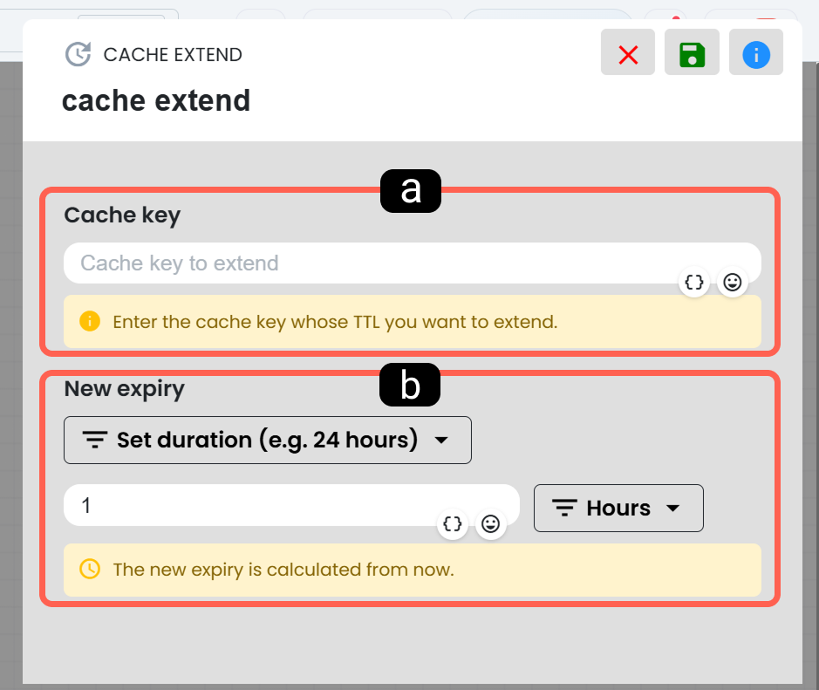Click the red X cancel icon
Viewport: 819px width, 690px height.
[628, 52]
